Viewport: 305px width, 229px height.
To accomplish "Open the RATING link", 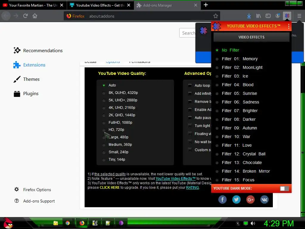I will click(x=192, y=188).
